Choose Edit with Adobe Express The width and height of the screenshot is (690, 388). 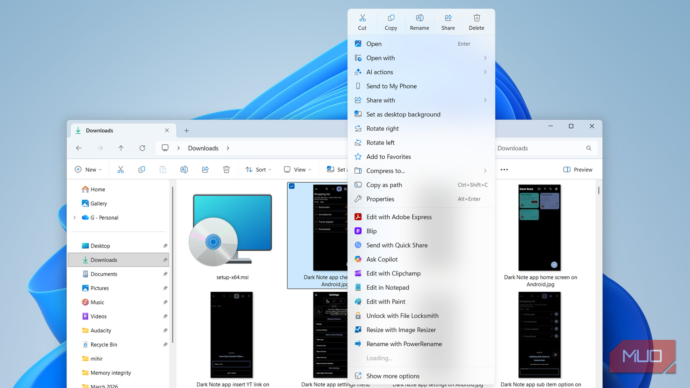coord(421,217)
